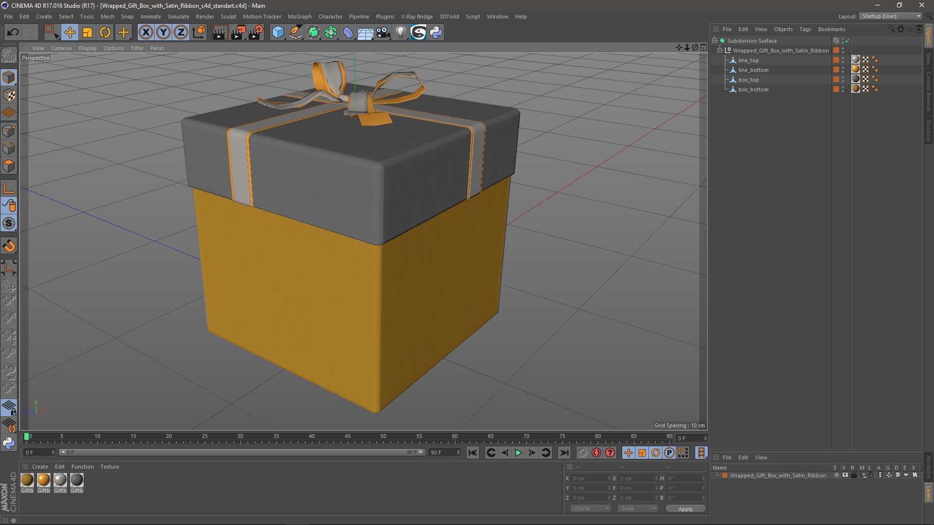The image size is (934, 525).
Task: Collapse Wrapped_Gift_Box_with_Satin_Ribbon group
Action: [720, 51]
